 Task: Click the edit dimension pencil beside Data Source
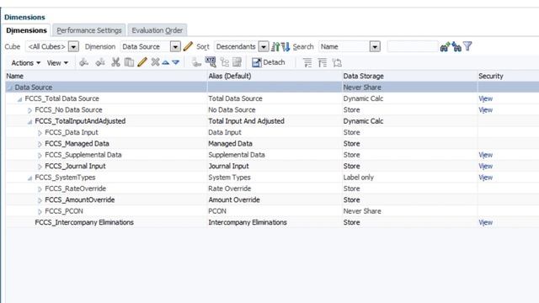point(188,46)
